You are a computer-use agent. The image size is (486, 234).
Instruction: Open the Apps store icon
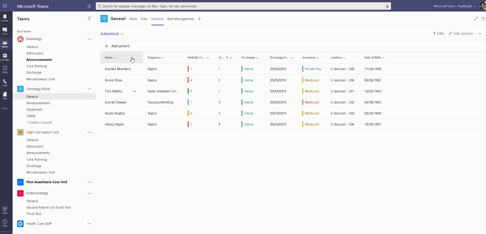[5, 210]
